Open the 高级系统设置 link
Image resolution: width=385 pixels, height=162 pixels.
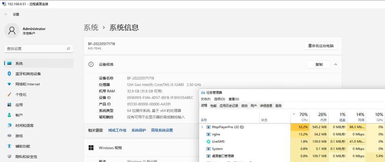[162, 130]
